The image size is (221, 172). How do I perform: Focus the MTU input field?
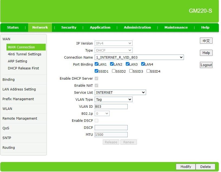(x=111, y=134)
